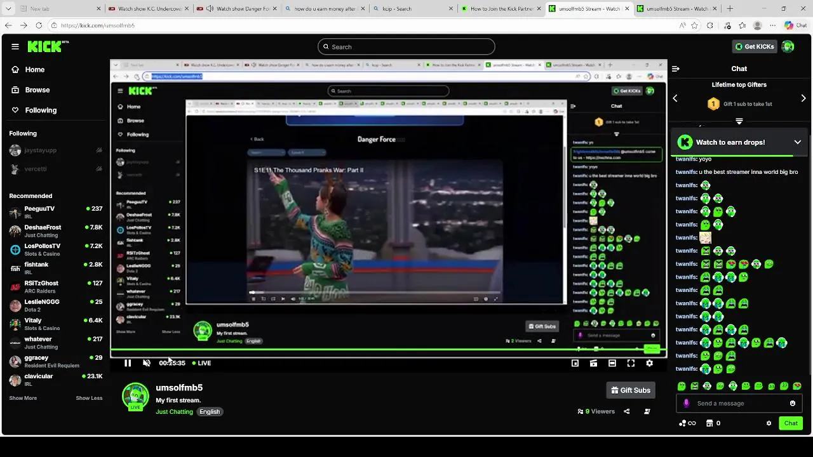Reload the page
The width and height of the screenshot is (813, 457).
pyautogui.click(x=39, y=25)
